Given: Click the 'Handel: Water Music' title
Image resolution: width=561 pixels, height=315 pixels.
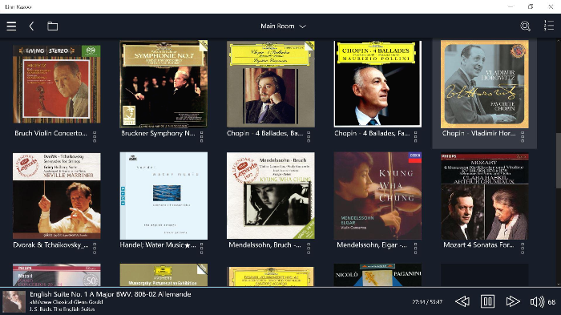Looking at the screenshot, I should click(158, 244).
